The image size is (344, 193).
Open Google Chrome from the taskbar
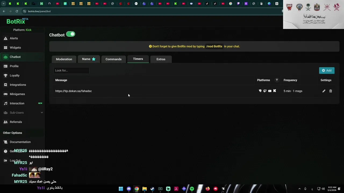(137, 189)
